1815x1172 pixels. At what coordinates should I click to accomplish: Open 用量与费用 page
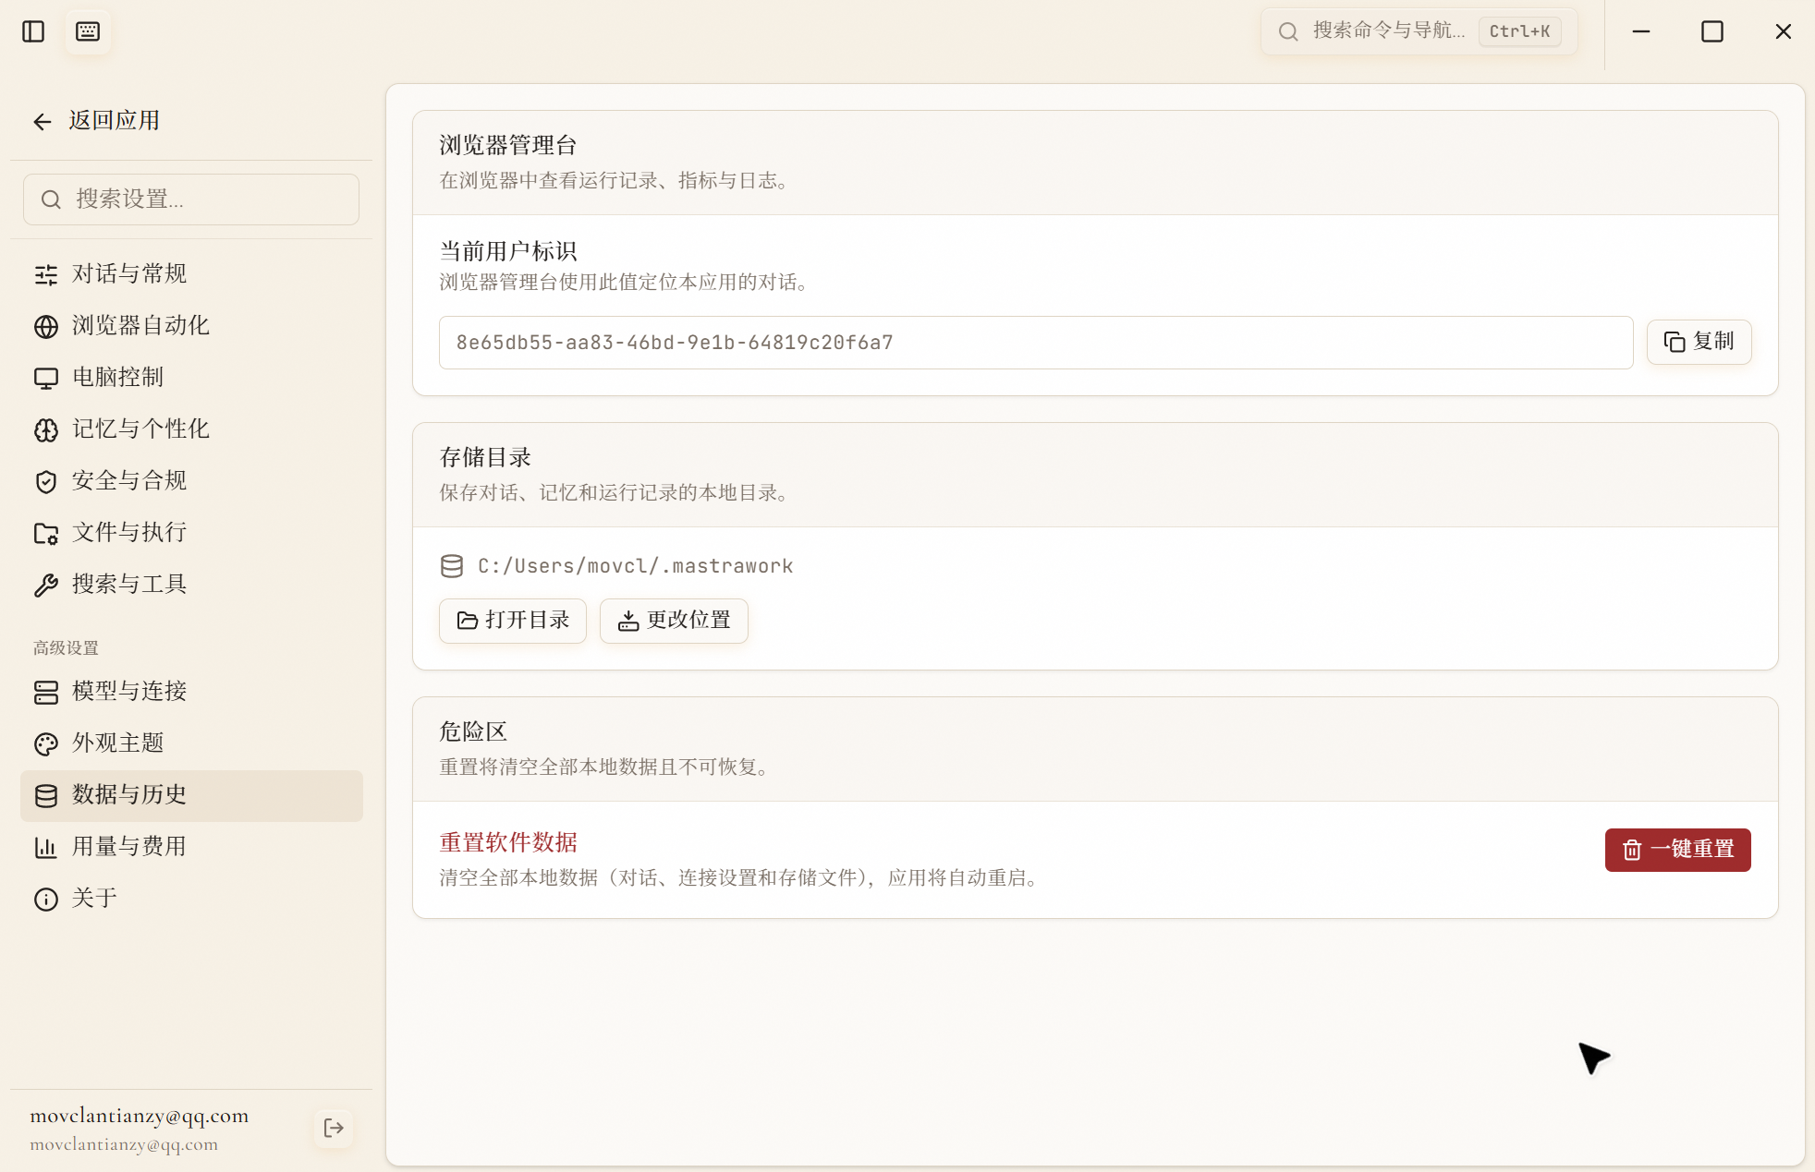coord(191,847)
